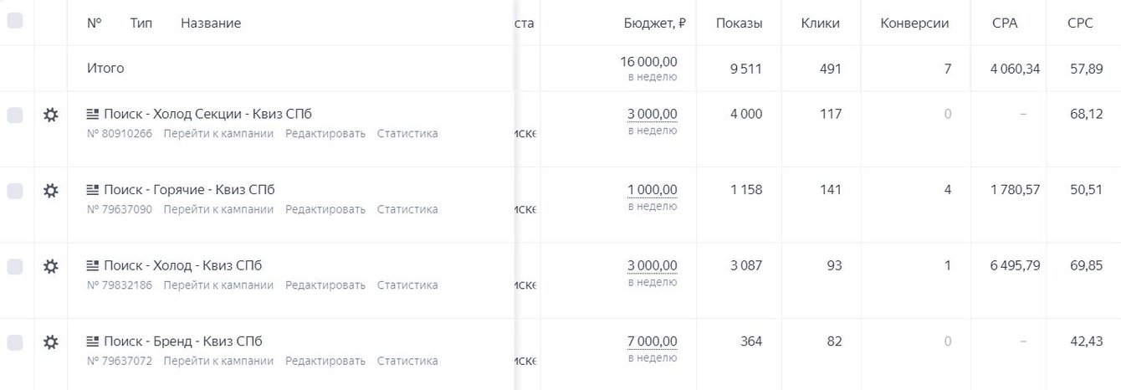Open the 3 000,00 budget for Холод Секции
The height and width of the screenshot is (390, 1121).
point(652,114)
